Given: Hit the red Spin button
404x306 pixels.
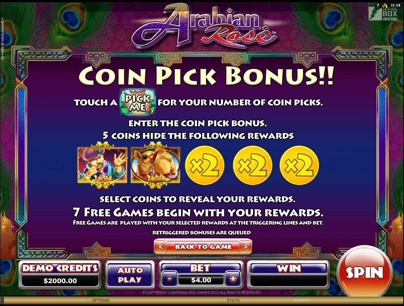Looking at the screenshot, I should [364, 273].
